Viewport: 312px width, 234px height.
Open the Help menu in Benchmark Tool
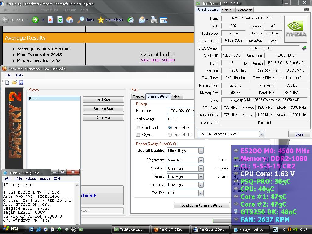(19, 75)
